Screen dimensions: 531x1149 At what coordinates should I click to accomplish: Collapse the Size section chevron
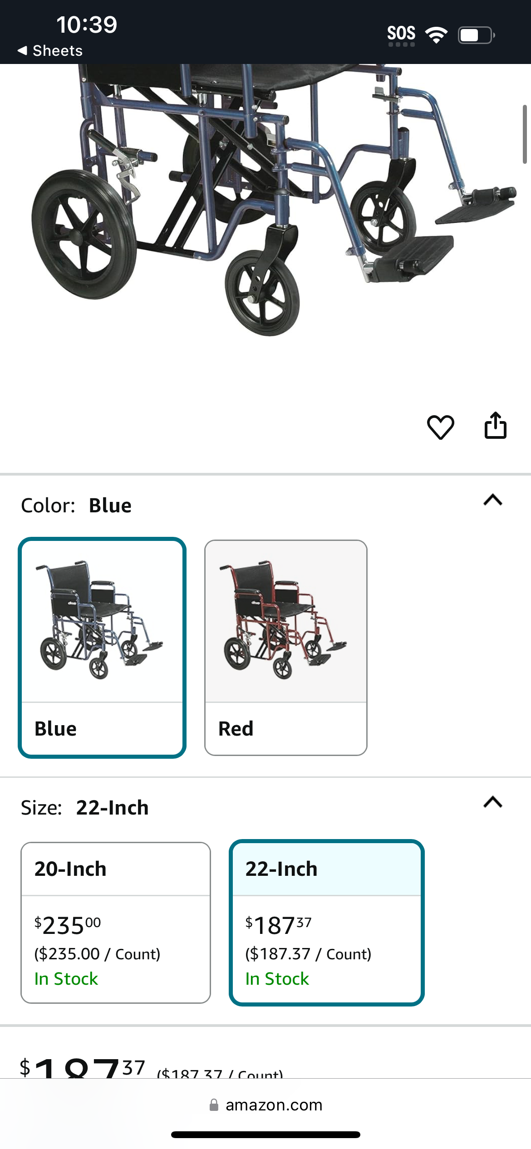tap(493, 802)
